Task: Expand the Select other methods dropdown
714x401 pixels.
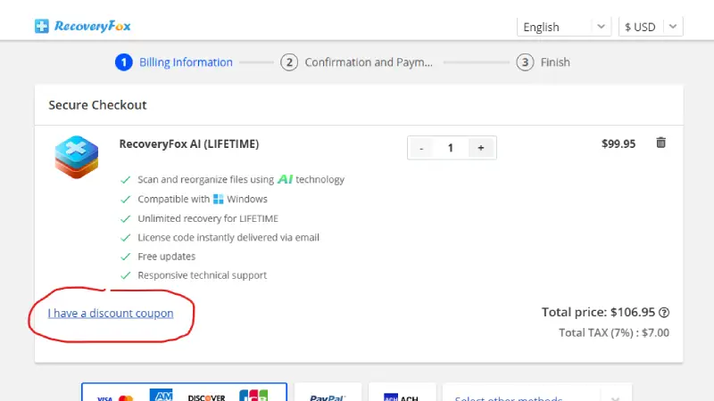Action: 527,395
